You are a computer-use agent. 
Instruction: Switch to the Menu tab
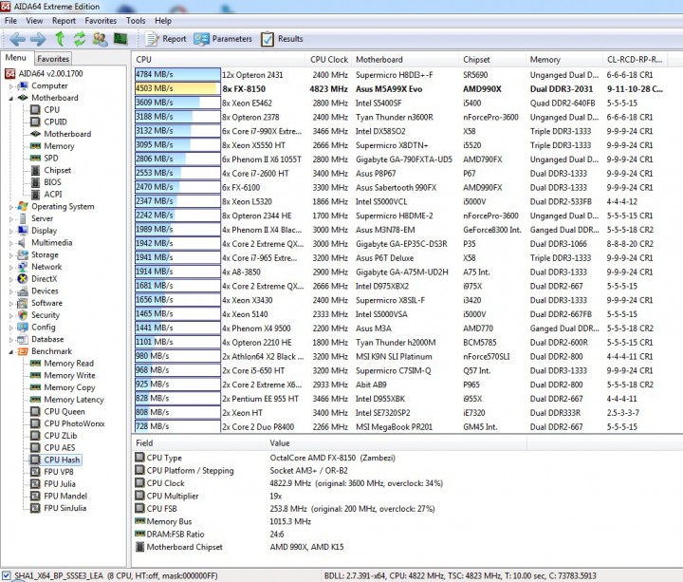point(16,58)
